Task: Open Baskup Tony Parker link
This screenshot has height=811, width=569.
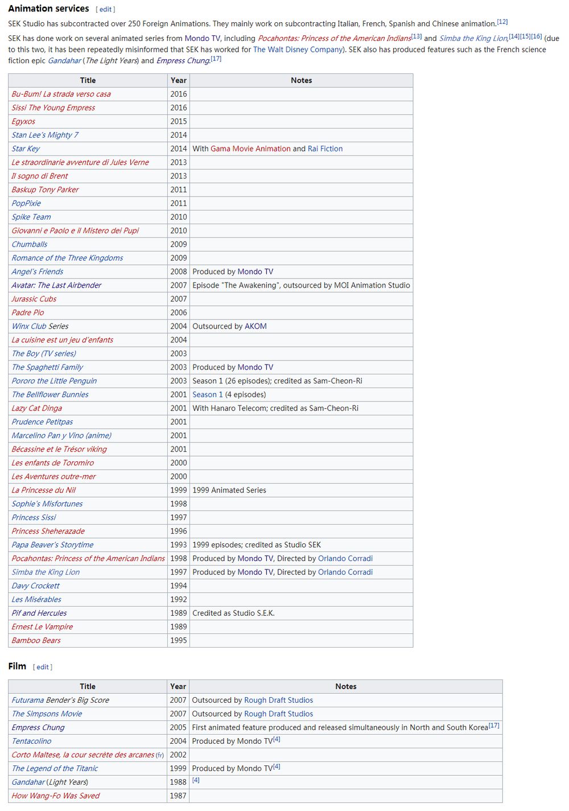Action: 46,190
